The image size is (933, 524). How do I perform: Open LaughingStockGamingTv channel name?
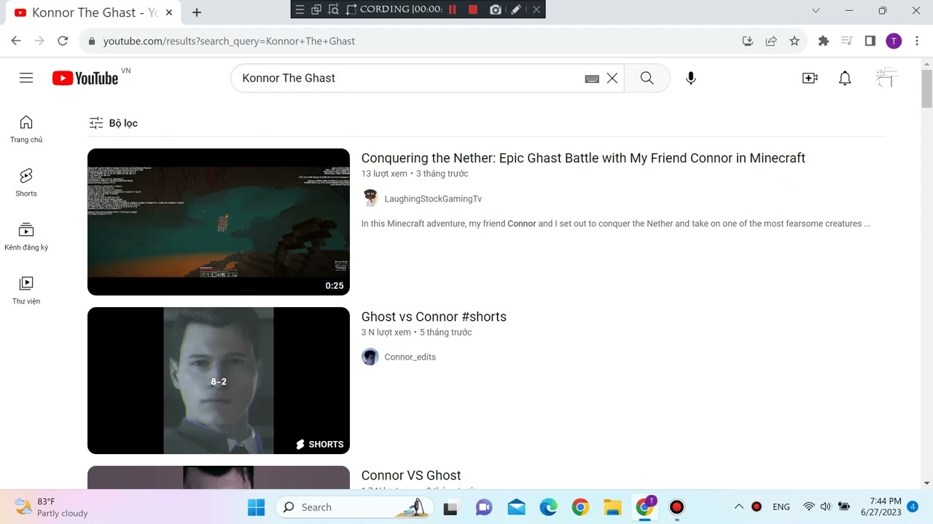coord(433,199)
